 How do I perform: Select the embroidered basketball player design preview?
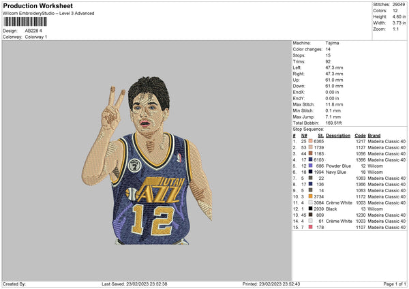coord(147,160)
